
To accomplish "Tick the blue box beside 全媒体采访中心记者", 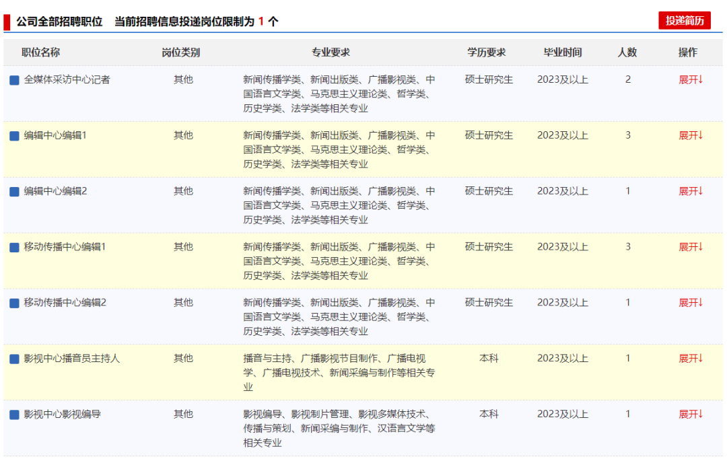I will point(14,80).
